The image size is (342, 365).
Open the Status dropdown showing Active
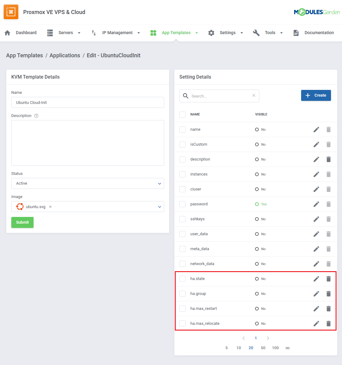pos(88,183)
